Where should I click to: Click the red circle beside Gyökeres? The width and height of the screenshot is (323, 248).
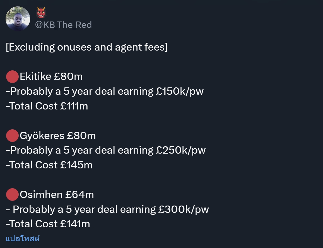coord(12,135)
